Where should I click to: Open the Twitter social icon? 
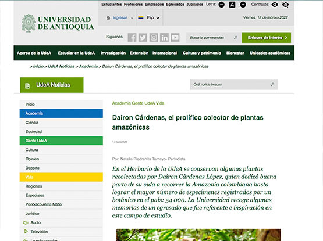pyautogui.click(x=143, y=37)
